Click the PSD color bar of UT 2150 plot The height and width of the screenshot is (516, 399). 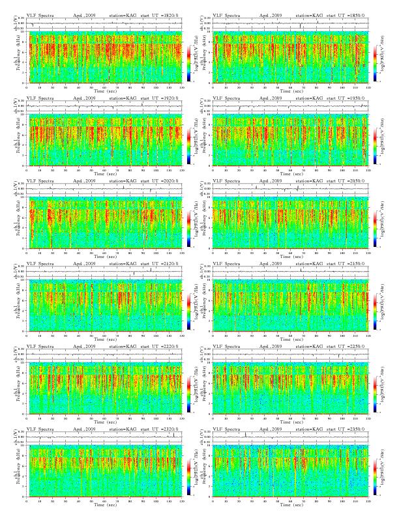point(376,311)
